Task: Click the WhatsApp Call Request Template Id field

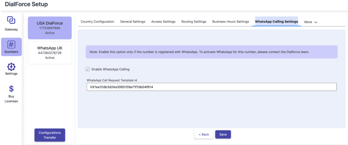Action: tap(211, 87)
